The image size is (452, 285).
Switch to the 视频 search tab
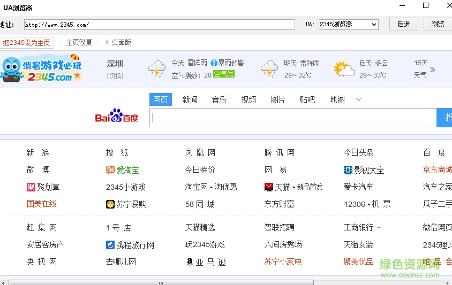248,99
